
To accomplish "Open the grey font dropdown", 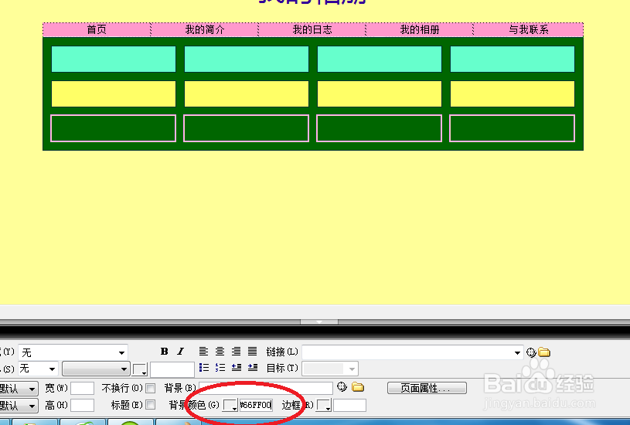I will (x=96, y=369).
